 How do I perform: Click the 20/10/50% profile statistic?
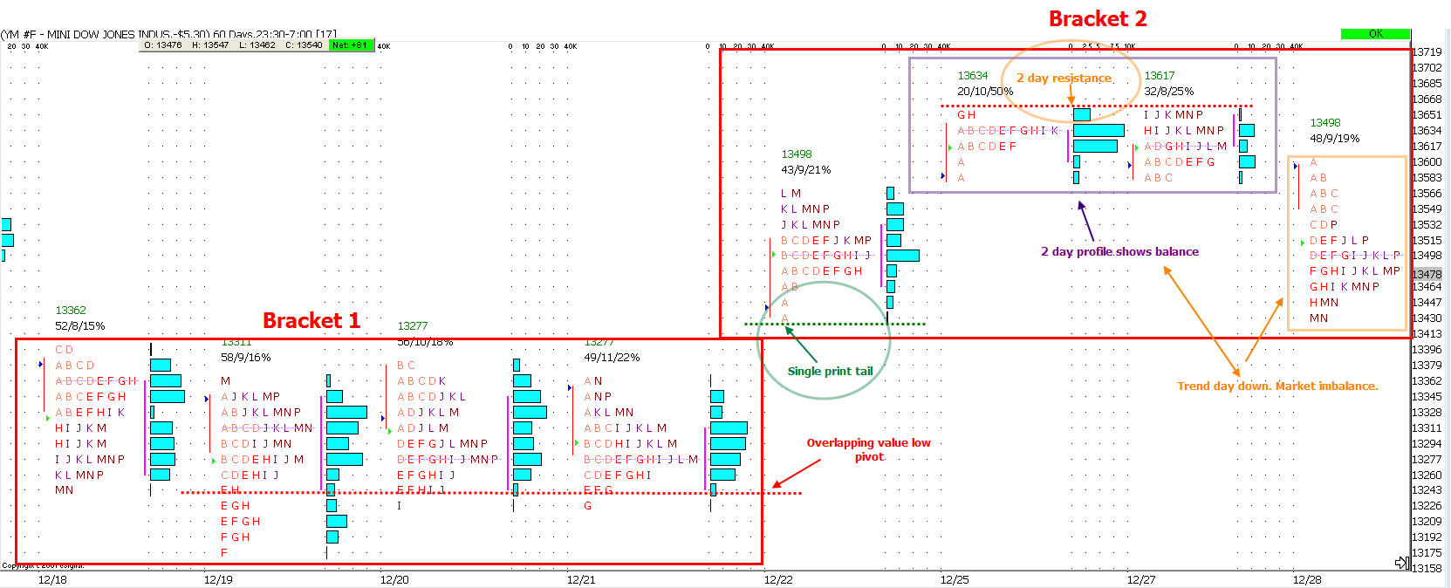(x=985, y=92)
